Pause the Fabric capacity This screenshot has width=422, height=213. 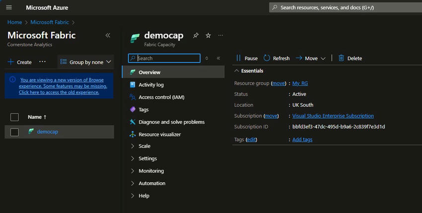coord(247,58)
